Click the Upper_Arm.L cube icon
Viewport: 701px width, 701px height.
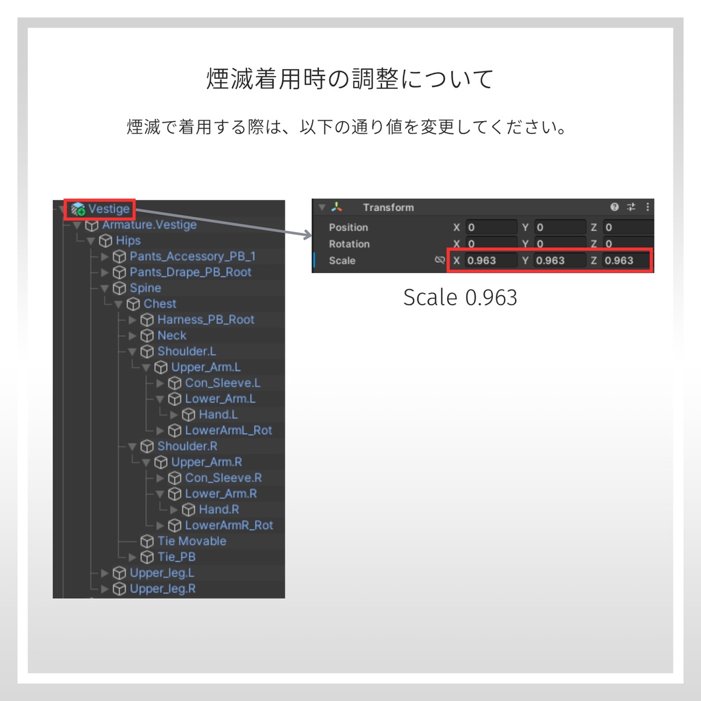pos(161,368)
